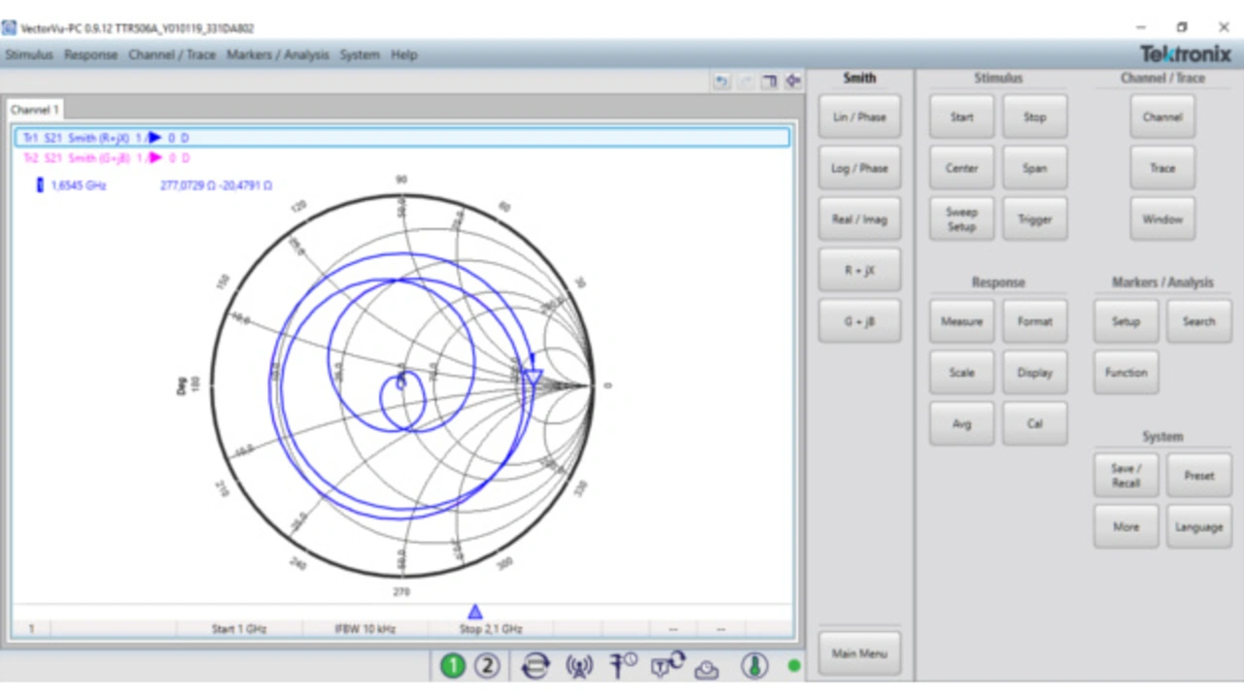1244x700 pixels.
Task: Open the Markers / Analysis menu
Action: click(x=278, y=55)
